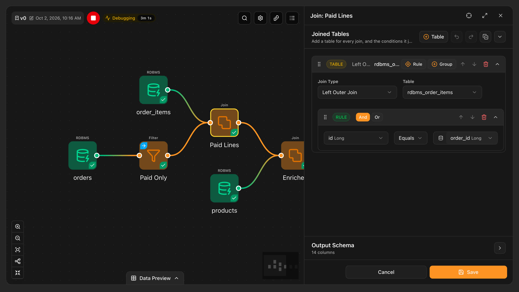Image resolution: width=519 pixels, height=292 pixels.
Task: Open the Equals operator dropdown
Action: point(411,138)
